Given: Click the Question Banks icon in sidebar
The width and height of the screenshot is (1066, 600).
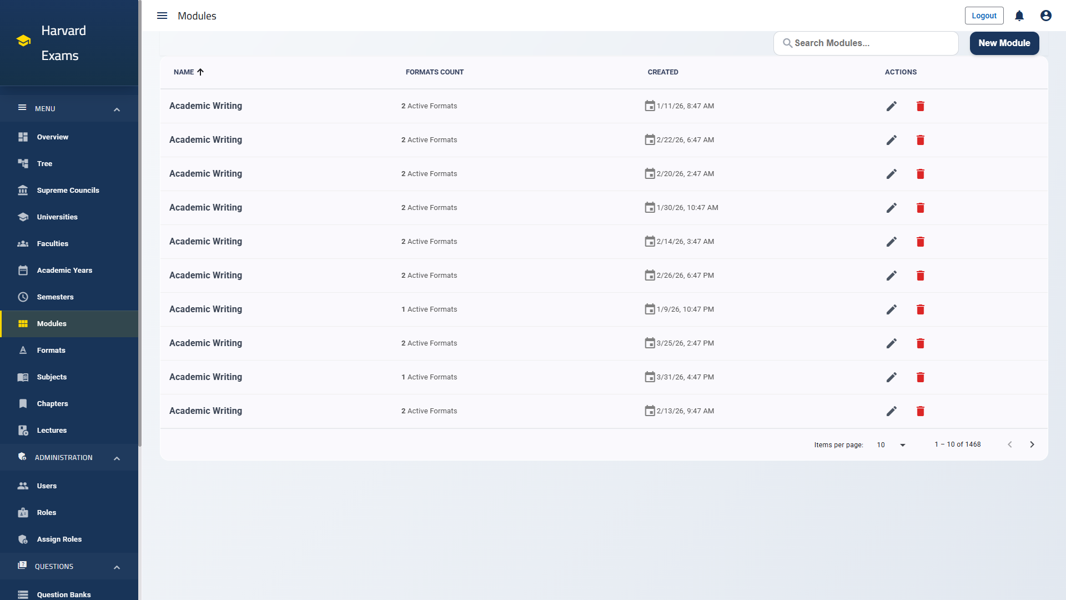Looking at the screenshot, I should [23, 593].
